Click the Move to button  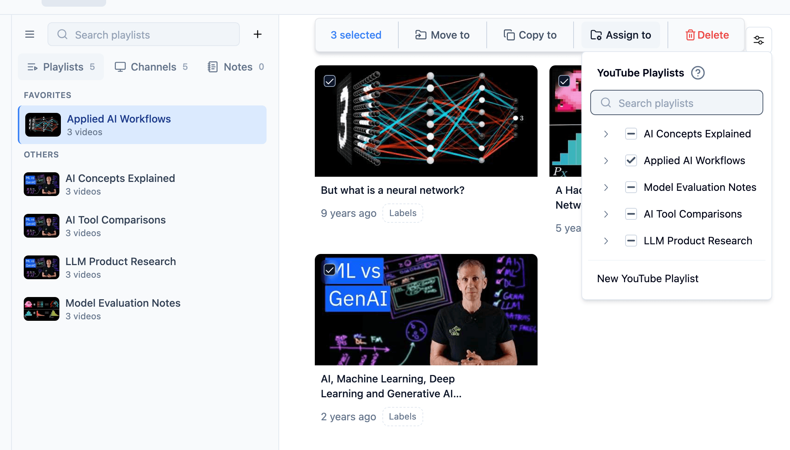point(442,35)
